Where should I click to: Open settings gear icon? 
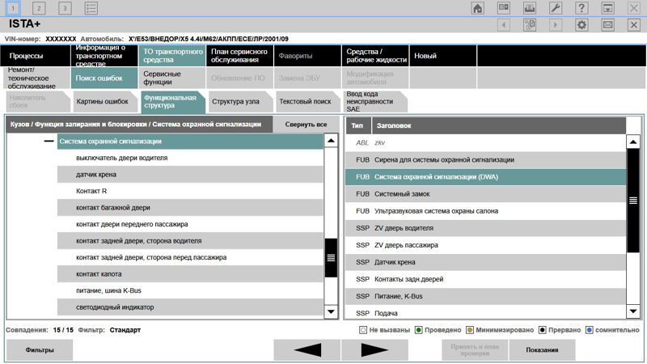point(581,25)
